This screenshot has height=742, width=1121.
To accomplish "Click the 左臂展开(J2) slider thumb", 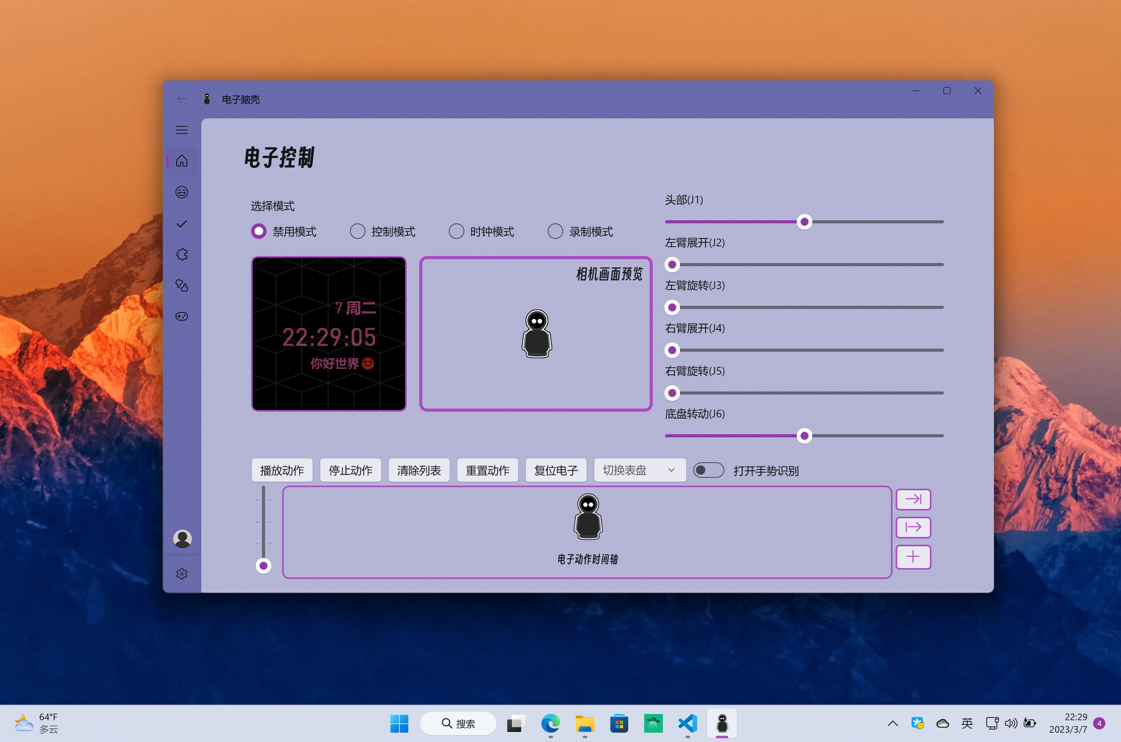I will point(672,265).
